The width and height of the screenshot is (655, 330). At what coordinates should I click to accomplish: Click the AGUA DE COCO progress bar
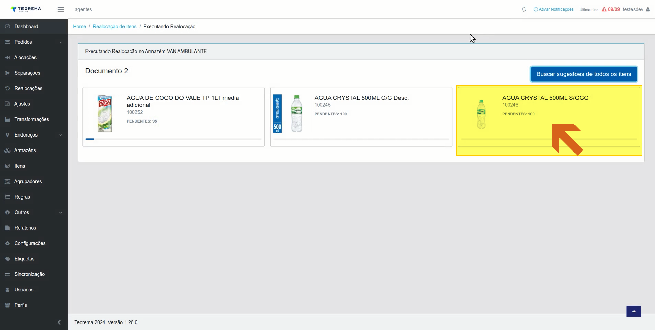pyautogui.click(x=173, y=139)
